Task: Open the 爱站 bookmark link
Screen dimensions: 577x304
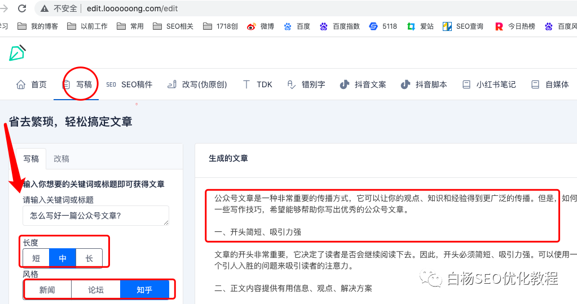Action: 420,26
